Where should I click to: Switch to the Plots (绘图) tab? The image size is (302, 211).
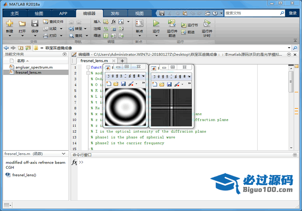click(x=39, y=14)
